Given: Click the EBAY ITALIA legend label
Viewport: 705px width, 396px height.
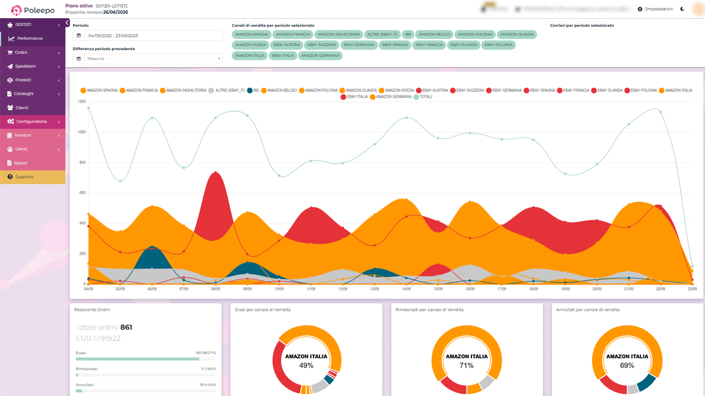Looking at the screenshot, I should (357, 97).
